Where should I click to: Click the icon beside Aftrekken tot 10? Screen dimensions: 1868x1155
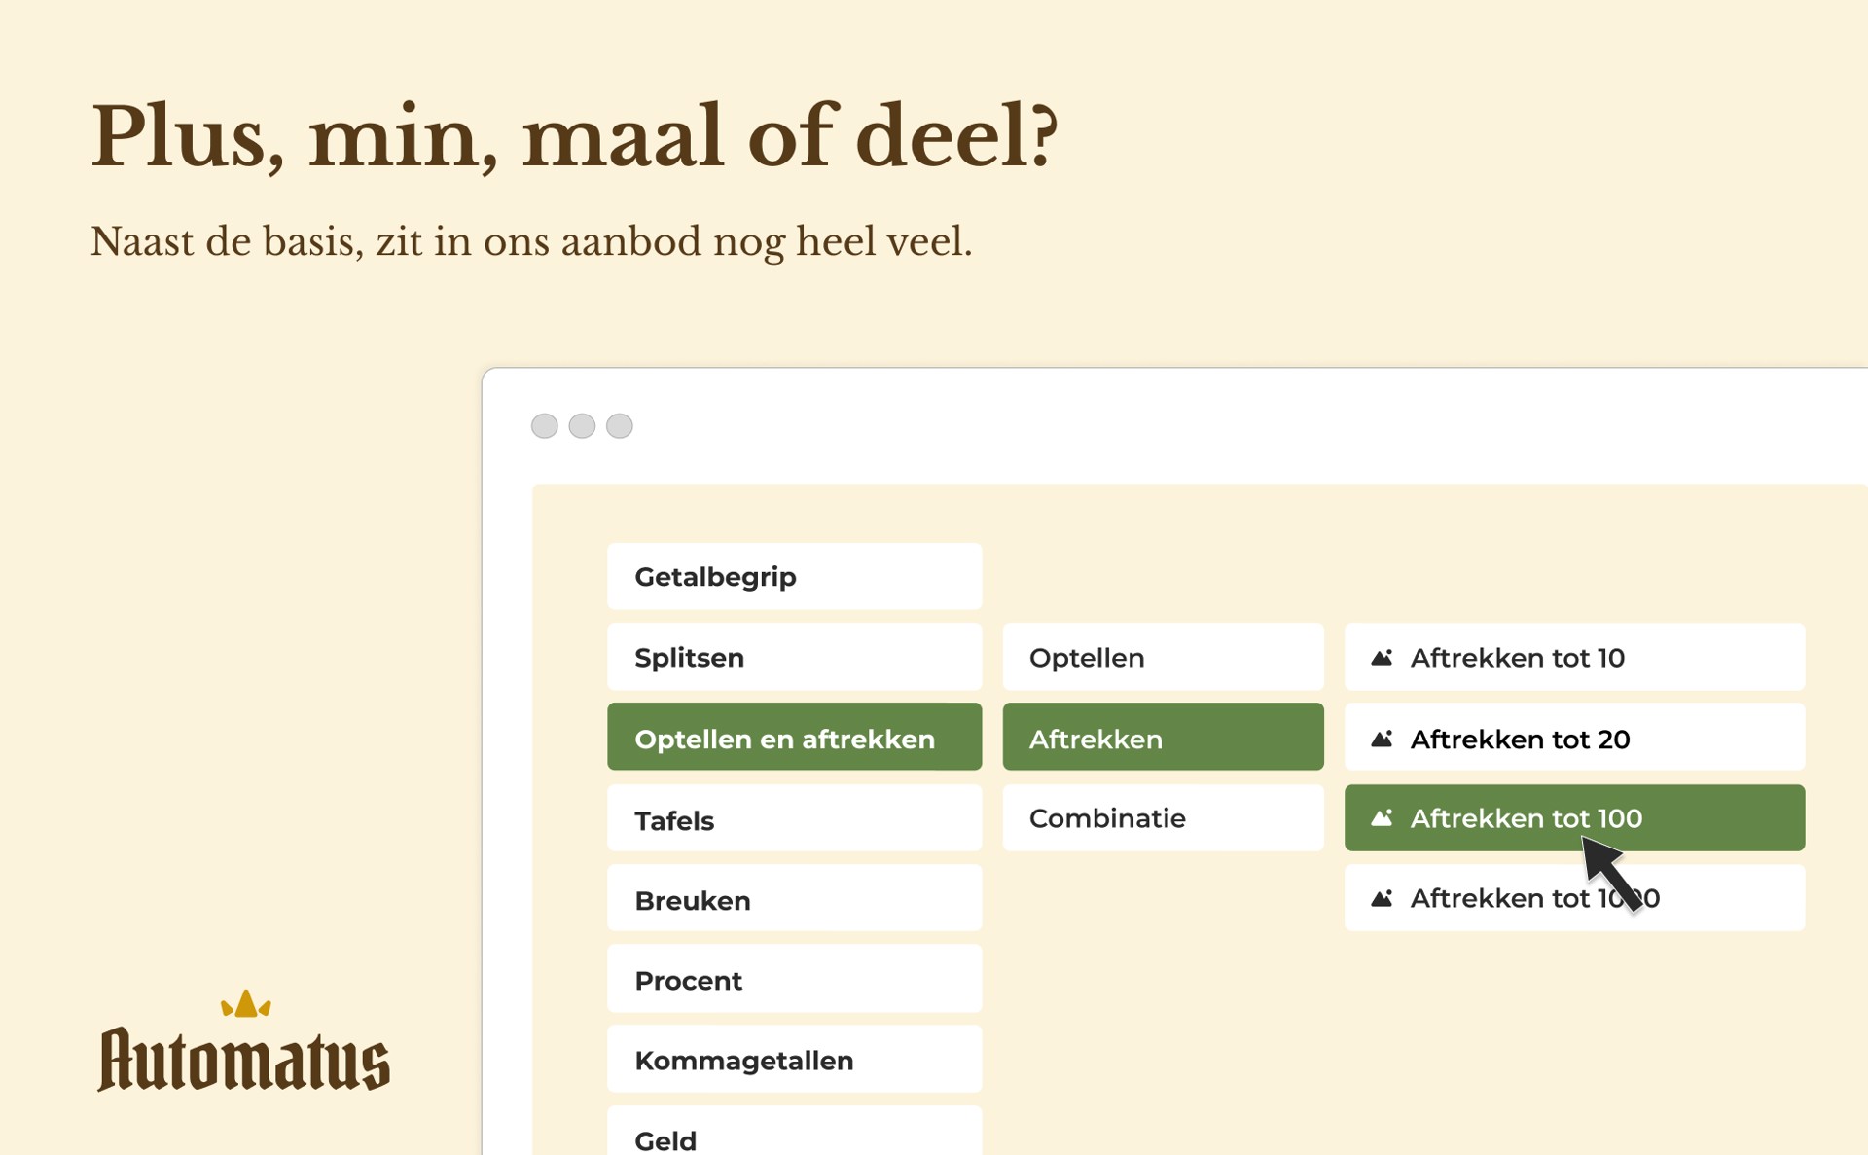click(1382, 658)
